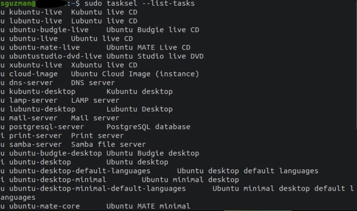Click the installed print-server task name
Viewport: 357px width, 211px height.
pos(36,136)
